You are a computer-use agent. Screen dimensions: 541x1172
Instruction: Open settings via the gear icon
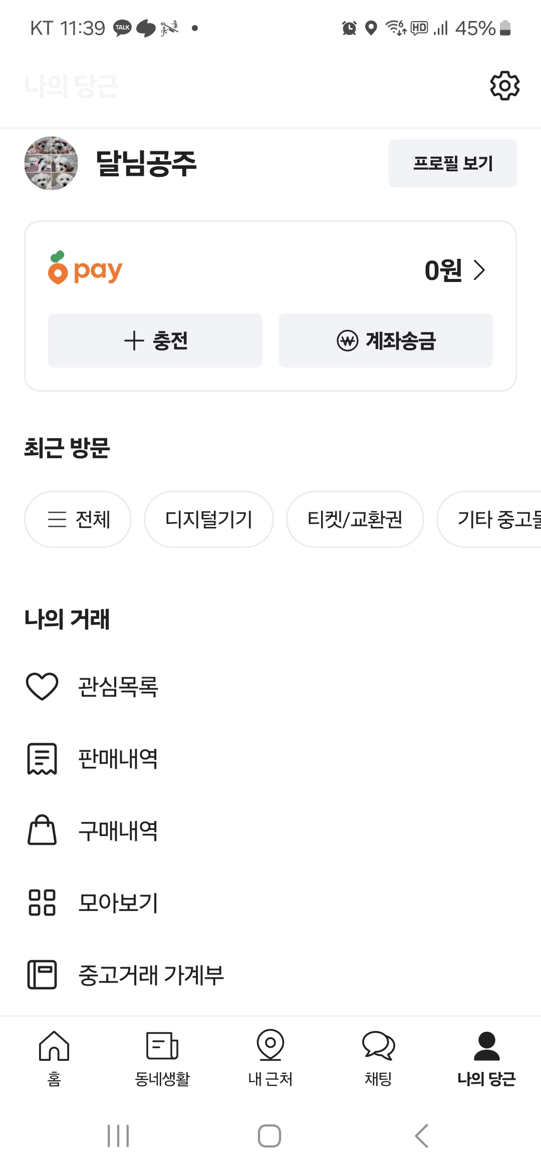tap(504, 86)
